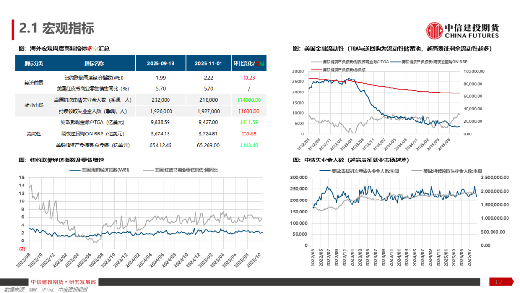Click the red up arrow value 50.68
520x293 pixels.
point(249,133)
